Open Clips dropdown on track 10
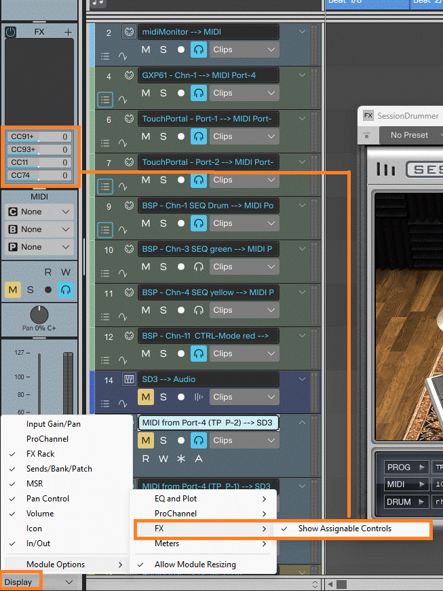 click(x=243, y=267)
